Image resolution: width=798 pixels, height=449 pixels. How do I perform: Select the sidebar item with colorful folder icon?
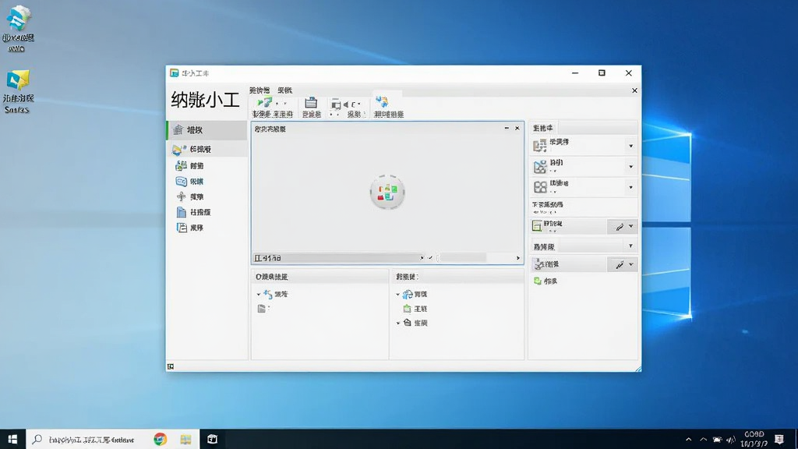point(207,149)
